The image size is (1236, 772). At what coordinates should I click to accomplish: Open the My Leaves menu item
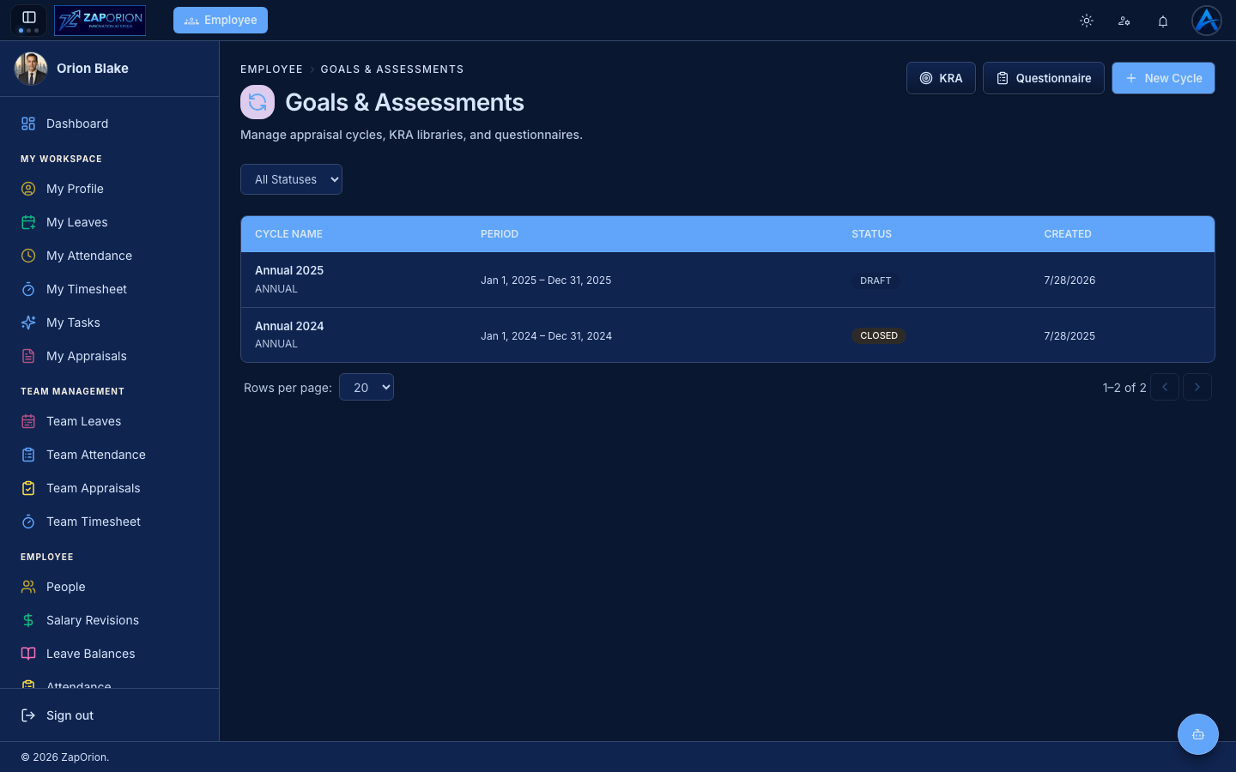[110, 222]
